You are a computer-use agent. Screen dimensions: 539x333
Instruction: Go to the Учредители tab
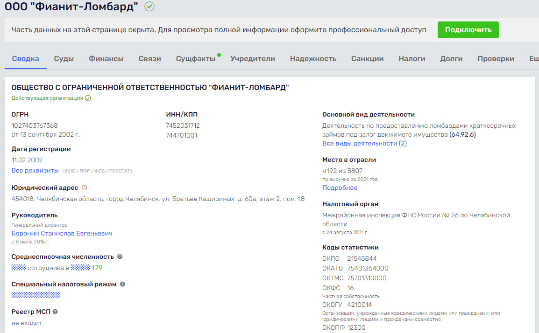point(253,59)
